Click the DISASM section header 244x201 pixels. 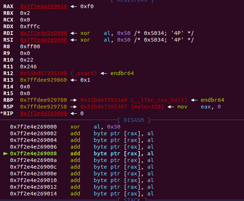pyautogui.click(x=134, y=120)
